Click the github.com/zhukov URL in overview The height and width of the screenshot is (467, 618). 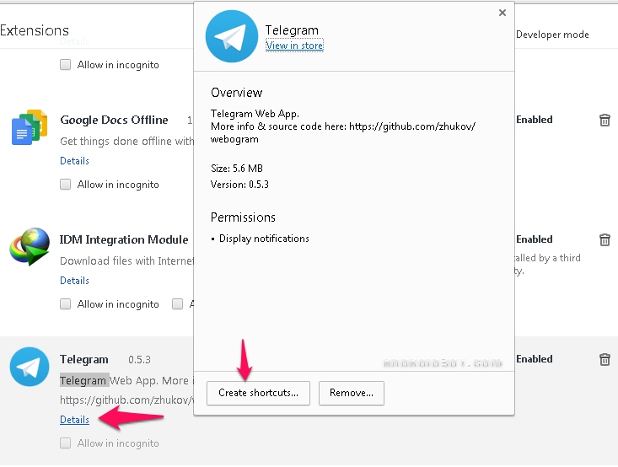(x=412, y=126)
